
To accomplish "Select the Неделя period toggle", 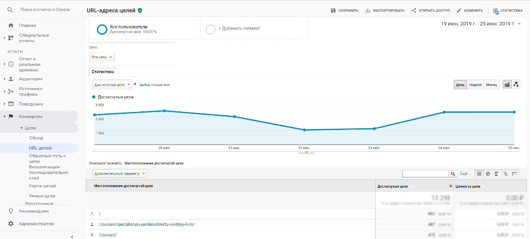I will 475,85.
